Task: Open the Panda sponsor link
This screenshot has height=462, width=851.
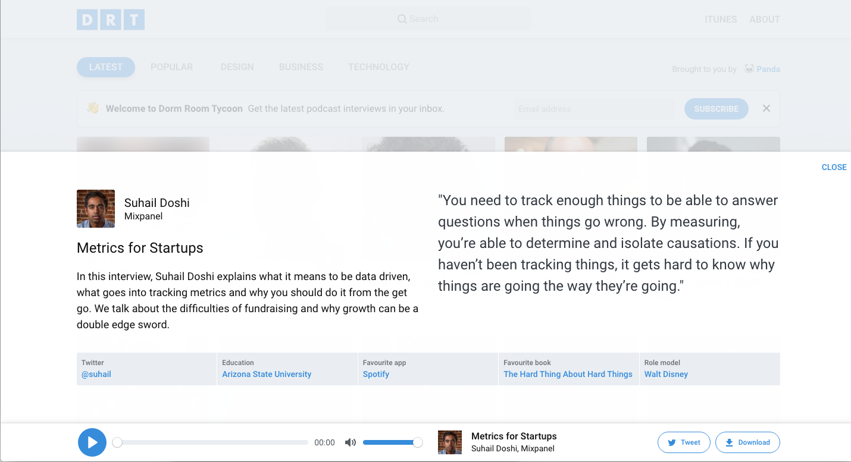Action: 768,69
